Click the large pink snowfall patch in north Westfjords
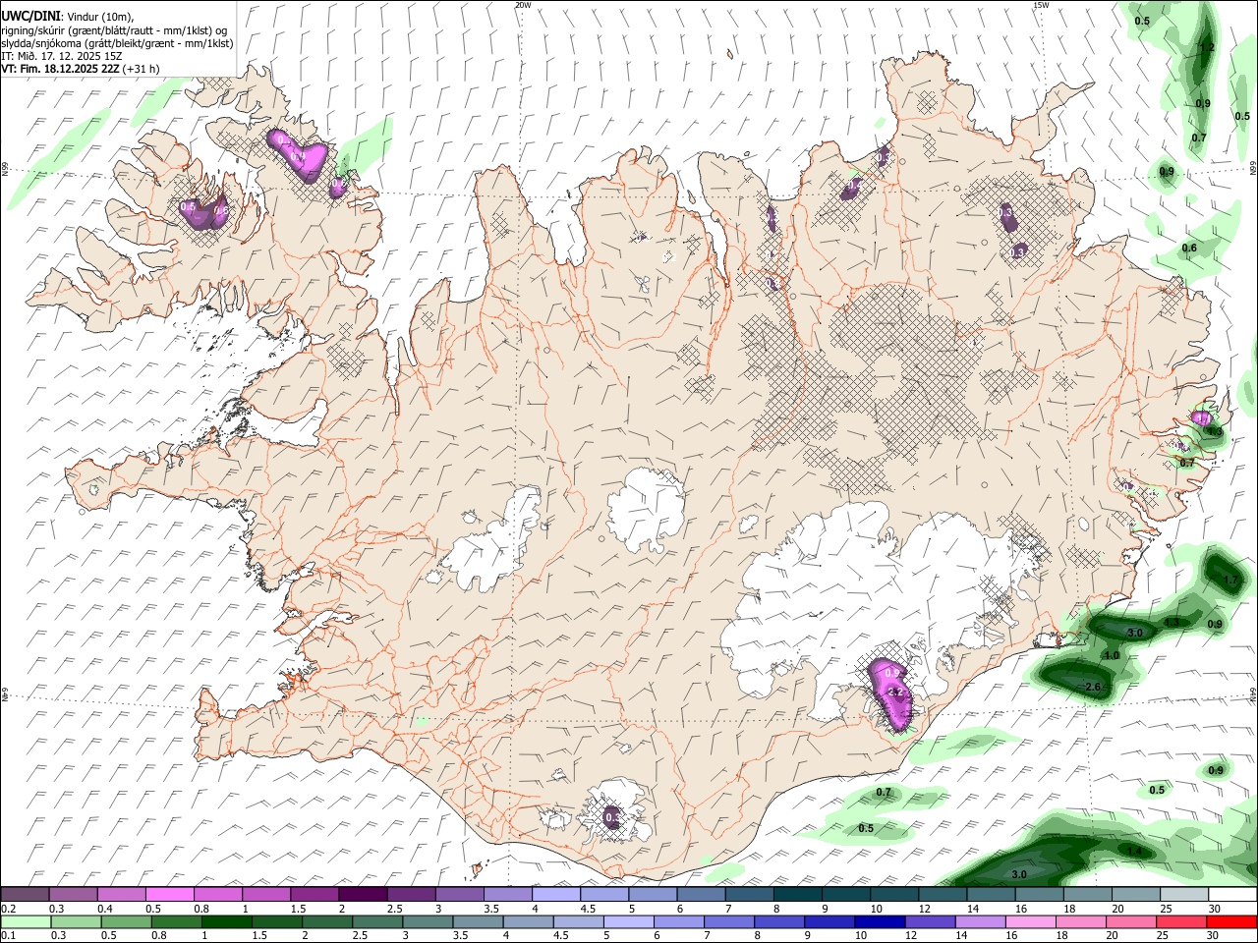This screenshot has width=1258, height=943. [x=298, y=154]
